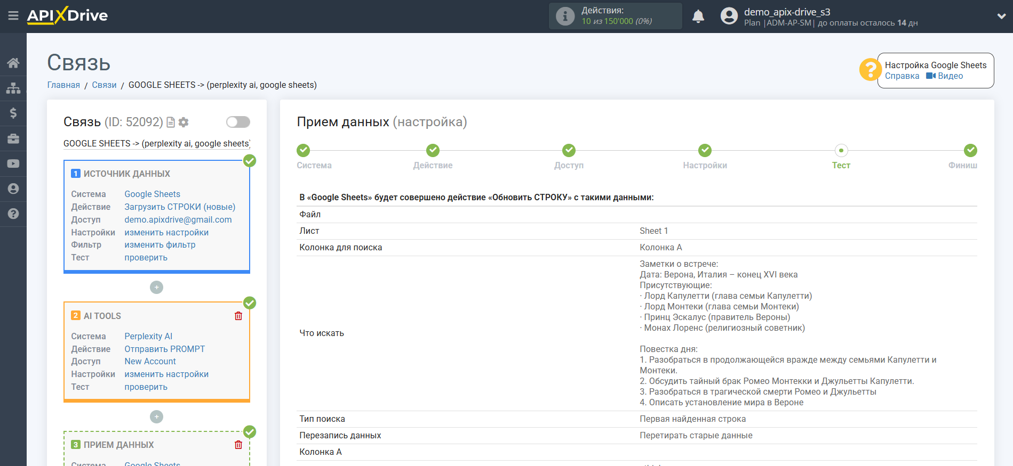Click the AI TOOLS block header
Screen dimensions: 1013x466
click(102, 316)
